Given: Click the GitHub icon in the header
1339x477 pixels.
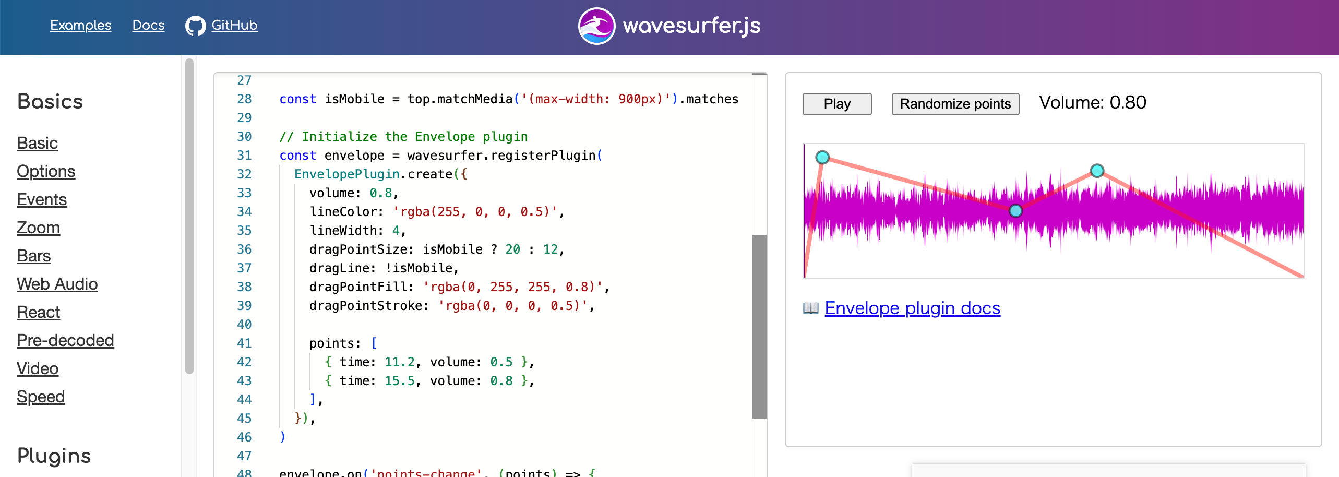Looking at the screenshot, I should tap(195, 25).
